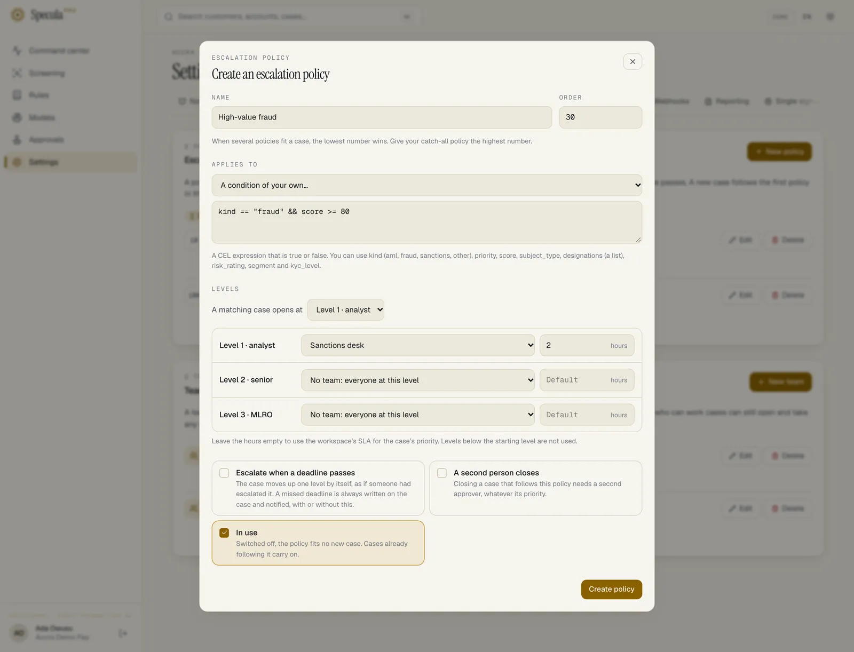The height and width of the screenshot is (652, 854).
Task: Untick the In use checkbox
Action: [224, 533]
